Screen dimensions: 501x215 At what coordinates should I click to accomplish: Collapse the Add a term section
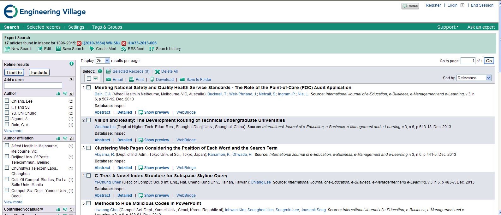pyautogui.click(x=71, y=79)
